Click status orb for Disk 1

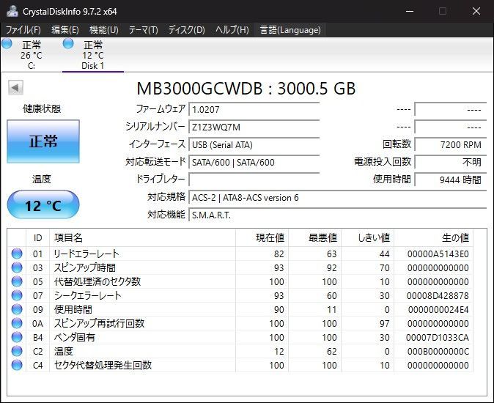coord(68,43)
